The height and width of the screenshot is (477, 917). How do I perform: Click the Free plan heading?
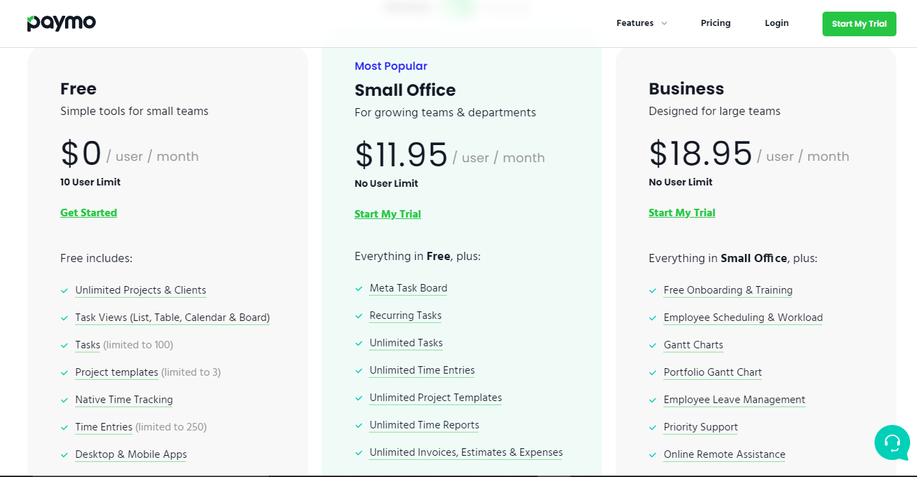(x=78, y=89)
